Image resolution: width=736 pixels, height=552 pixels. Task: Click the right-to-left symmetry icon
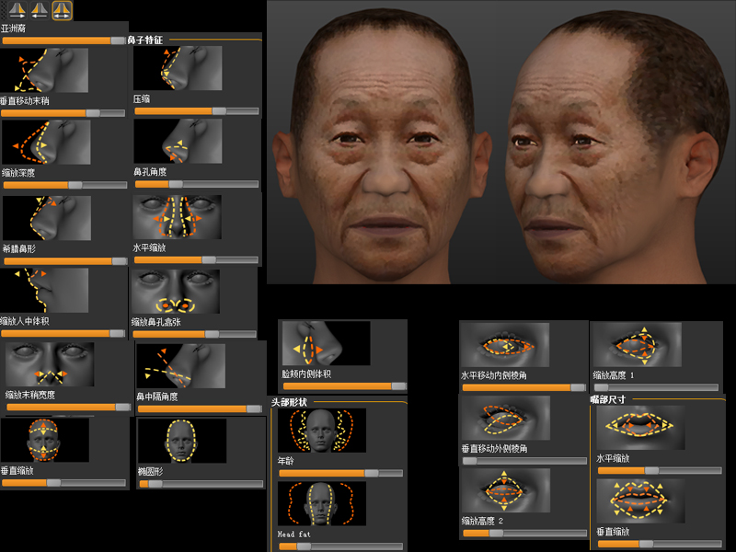(x=40, y=11)
